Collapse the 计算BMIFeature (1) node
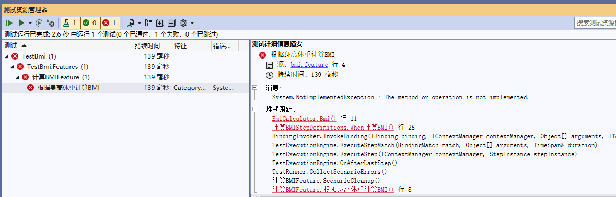Viewport: 616px width, 197px height. (x=17, y=77)
